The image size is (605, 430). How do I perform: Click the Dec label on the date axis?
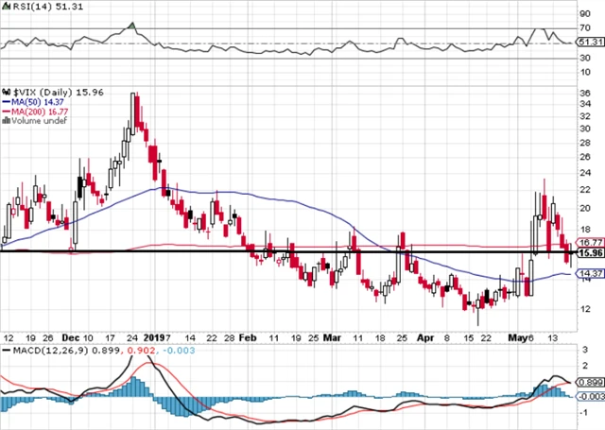pos(71,335)
